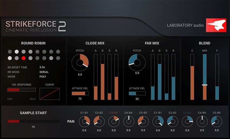Click Far Mix envelope B fader
The width and height of the screenshot is (230, 139).
[x=160, y=77]
